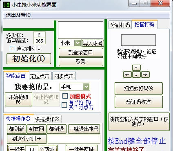Click the 导入帐号 button
This screenshot has width=173, height=151.
(93, 43)
